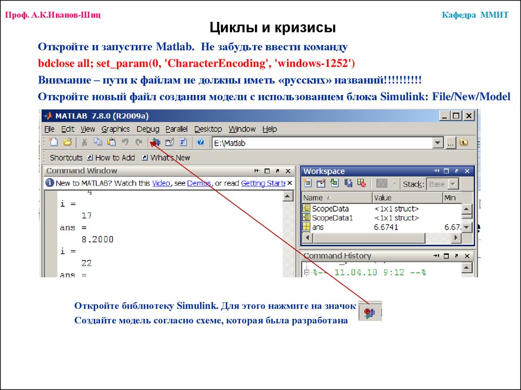
Task: Open the Graphics menu
Action: coord(115,129)
